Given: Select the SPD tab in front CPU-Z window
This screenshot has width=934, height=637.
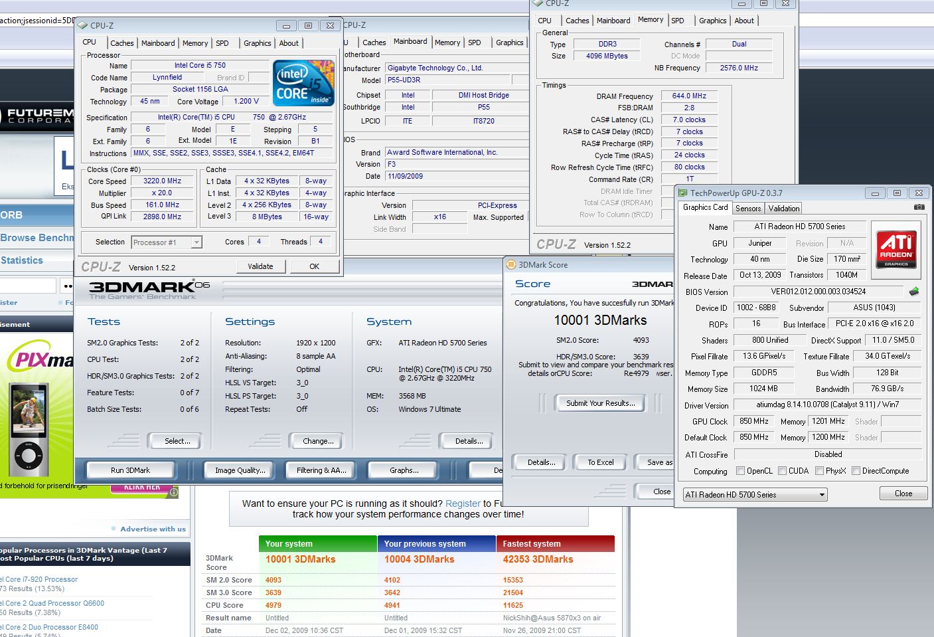Looking at the screenshot, I should [x=222, y=43].
